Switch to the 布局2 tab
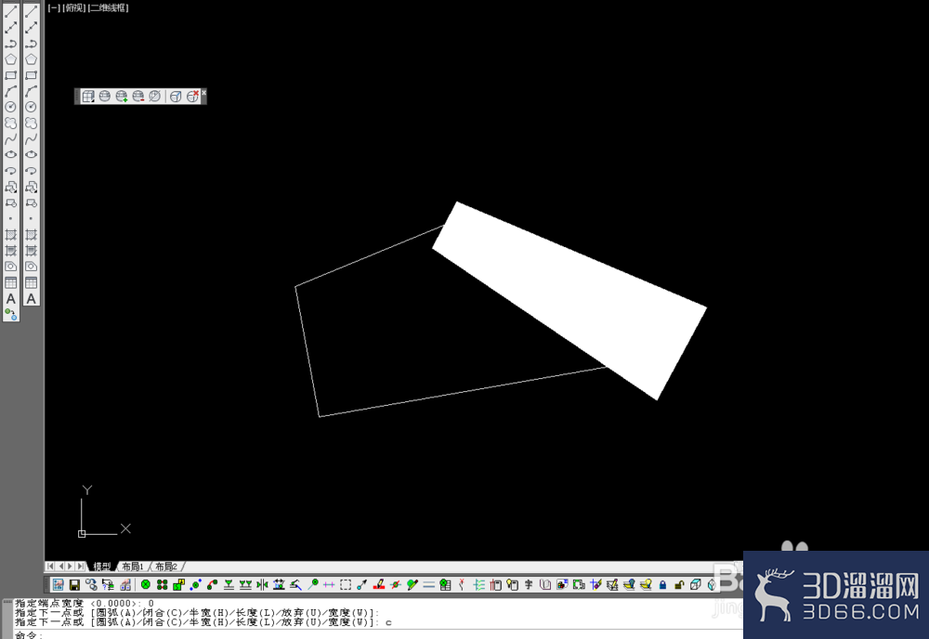Viewport: 929px width, 639px height. tap(166, 567)
